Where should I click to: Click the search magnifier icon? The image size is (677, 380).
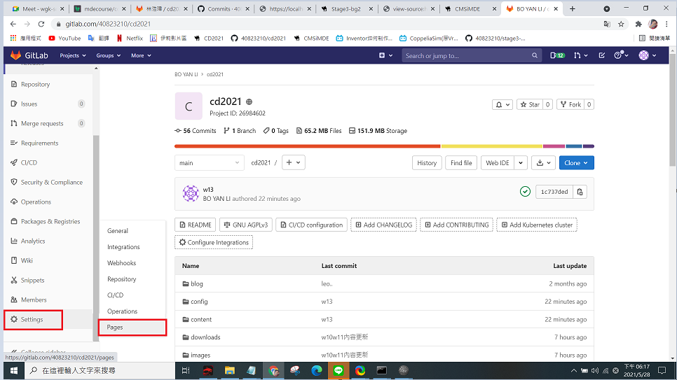click(x=535, y=56)
